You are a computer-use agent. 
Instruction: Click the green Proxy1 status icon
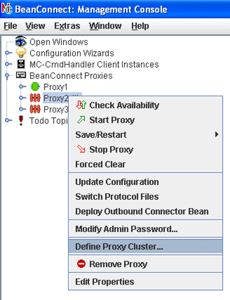tap(35, 87)
